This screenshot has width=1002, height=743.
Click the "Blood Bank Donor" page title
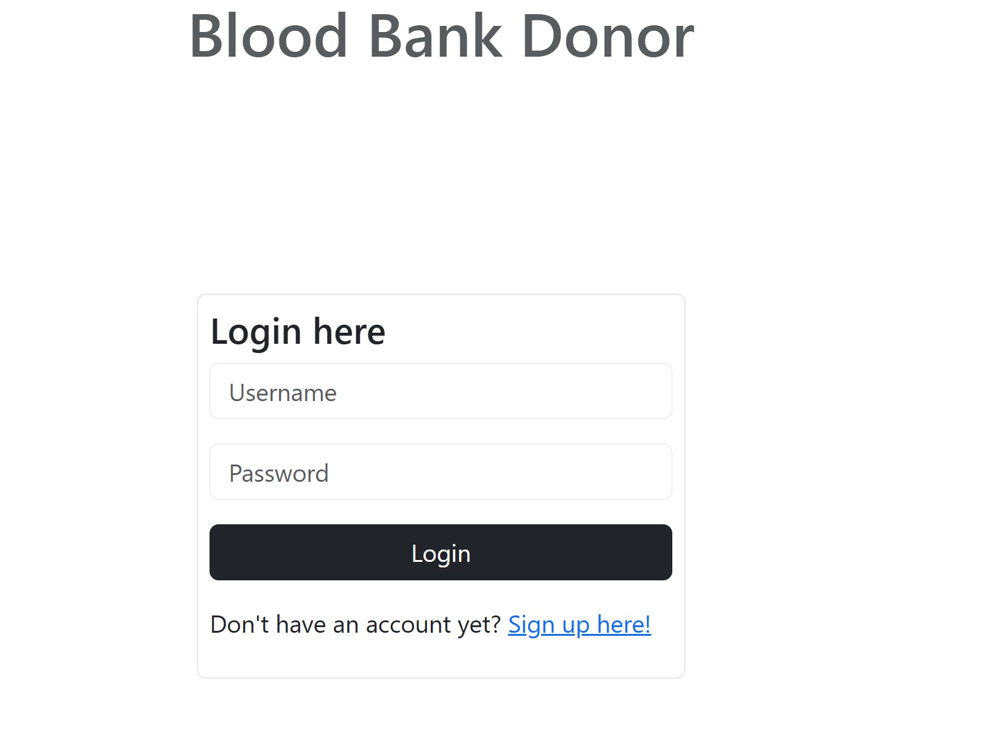pos(441,37)
